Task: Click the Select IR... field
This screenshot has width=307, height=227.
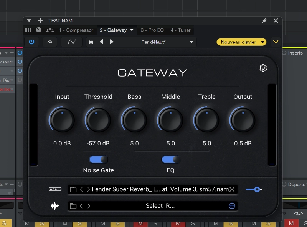Action: point(160,206)
